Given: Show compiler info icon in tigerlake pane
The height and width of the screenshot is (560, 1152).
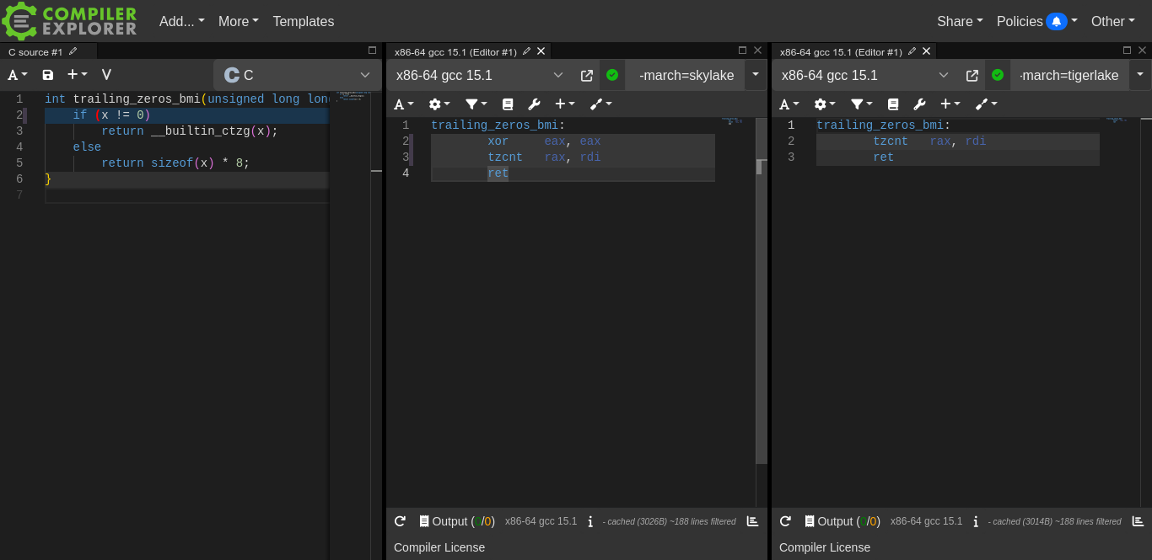Looking at the screenshot, I should 976,521.
